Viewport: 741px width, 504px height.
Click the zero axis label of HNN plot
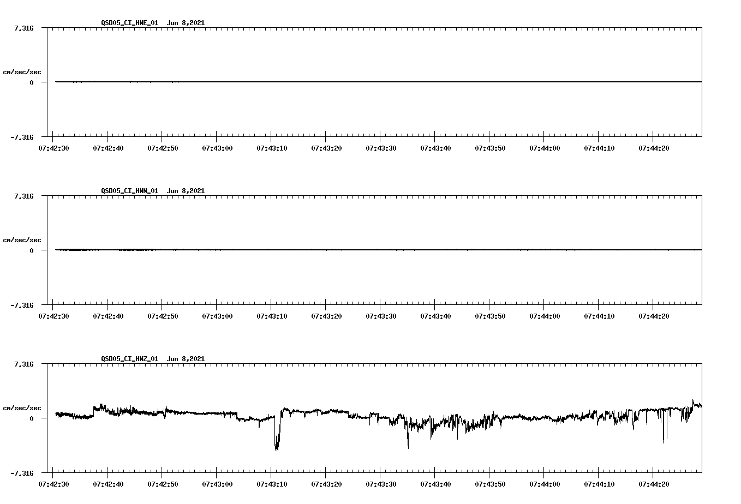[x=32, y=250]
